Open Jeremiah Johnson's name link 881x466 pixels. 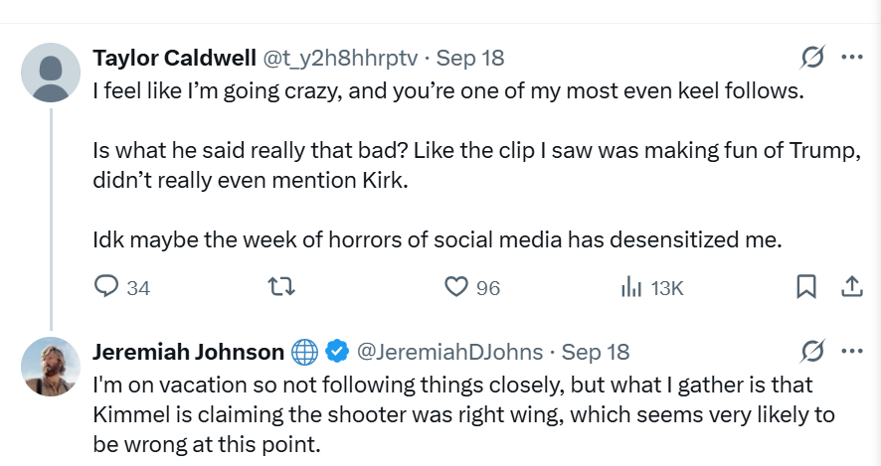click(188, 352)
